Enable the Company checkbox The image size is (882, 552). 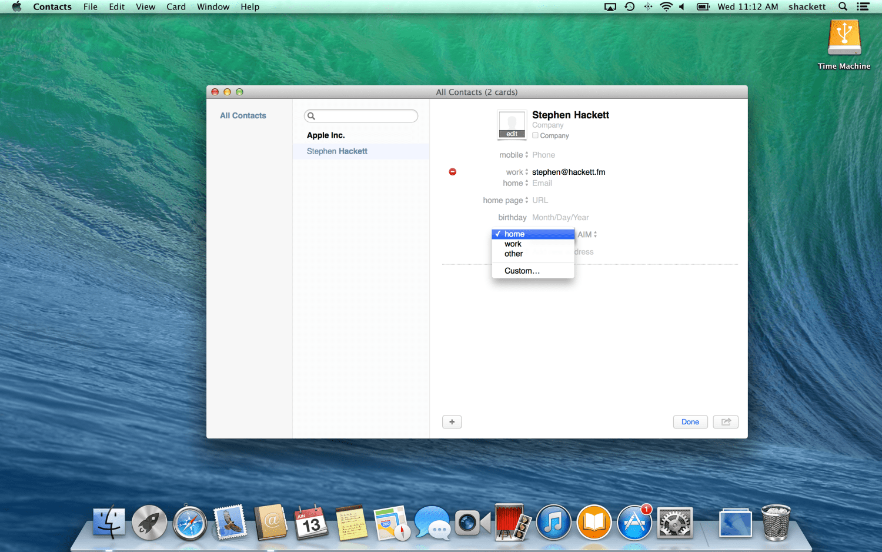pyautogui.click(x=535, y=135)
